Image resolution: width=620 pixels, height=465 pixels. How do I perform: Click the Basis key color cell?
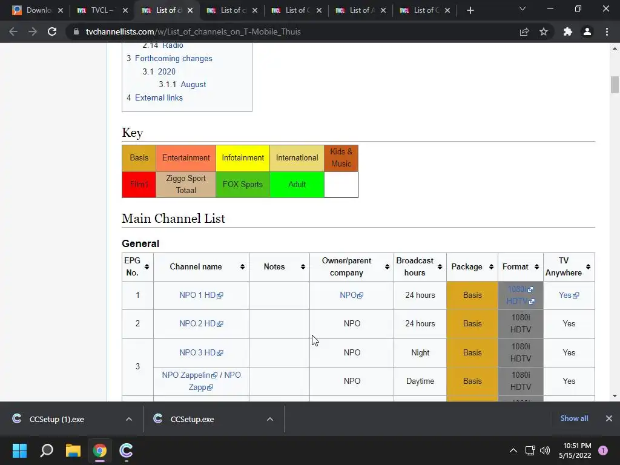point(139,158)
